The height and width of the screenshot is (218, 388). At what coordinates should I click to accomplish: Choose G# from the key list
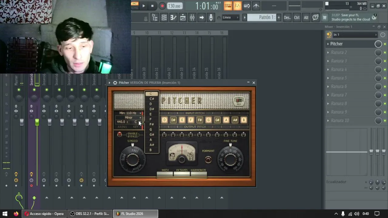click(x=152, y=134)
